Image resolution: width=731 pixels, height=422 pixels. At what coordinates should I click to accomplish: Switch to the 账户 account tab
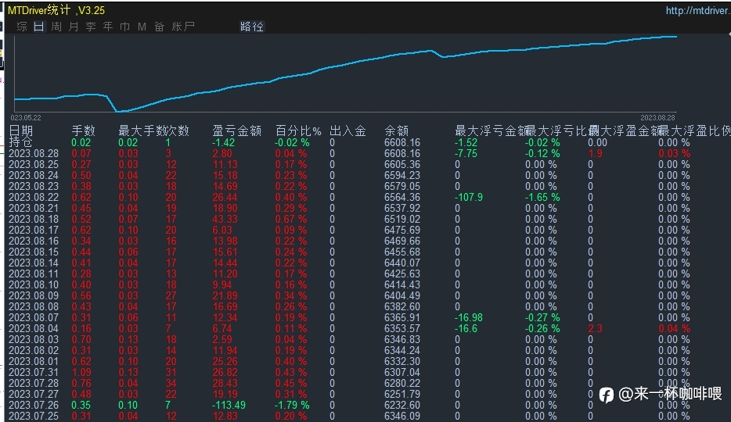(183, 27)
